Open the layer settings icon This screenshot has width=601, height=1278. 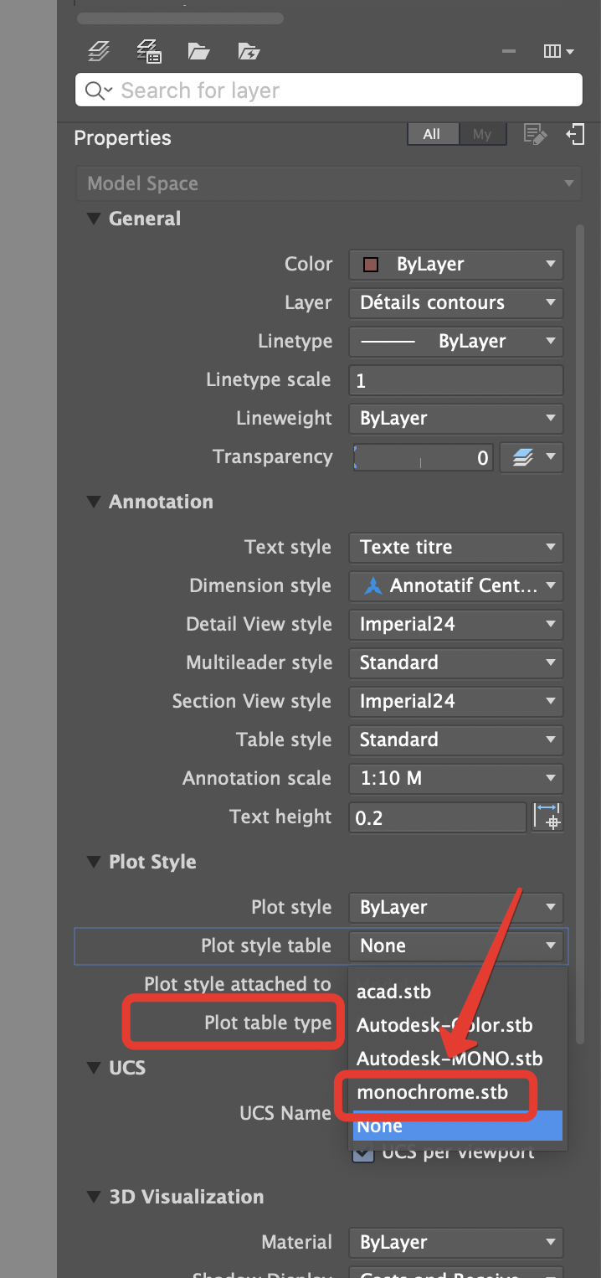coord(148,51)
